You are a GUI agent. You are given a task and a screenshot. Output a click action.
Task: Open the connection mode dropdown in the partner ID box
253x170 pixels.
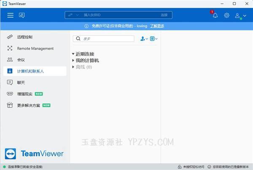(77, 15)
